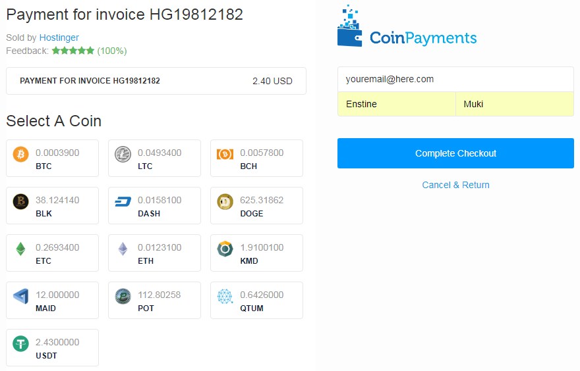The width and height of the screenshot is (580, 371).
Task: Choose the Komodo KMD icon
Action: click(225, 249)
